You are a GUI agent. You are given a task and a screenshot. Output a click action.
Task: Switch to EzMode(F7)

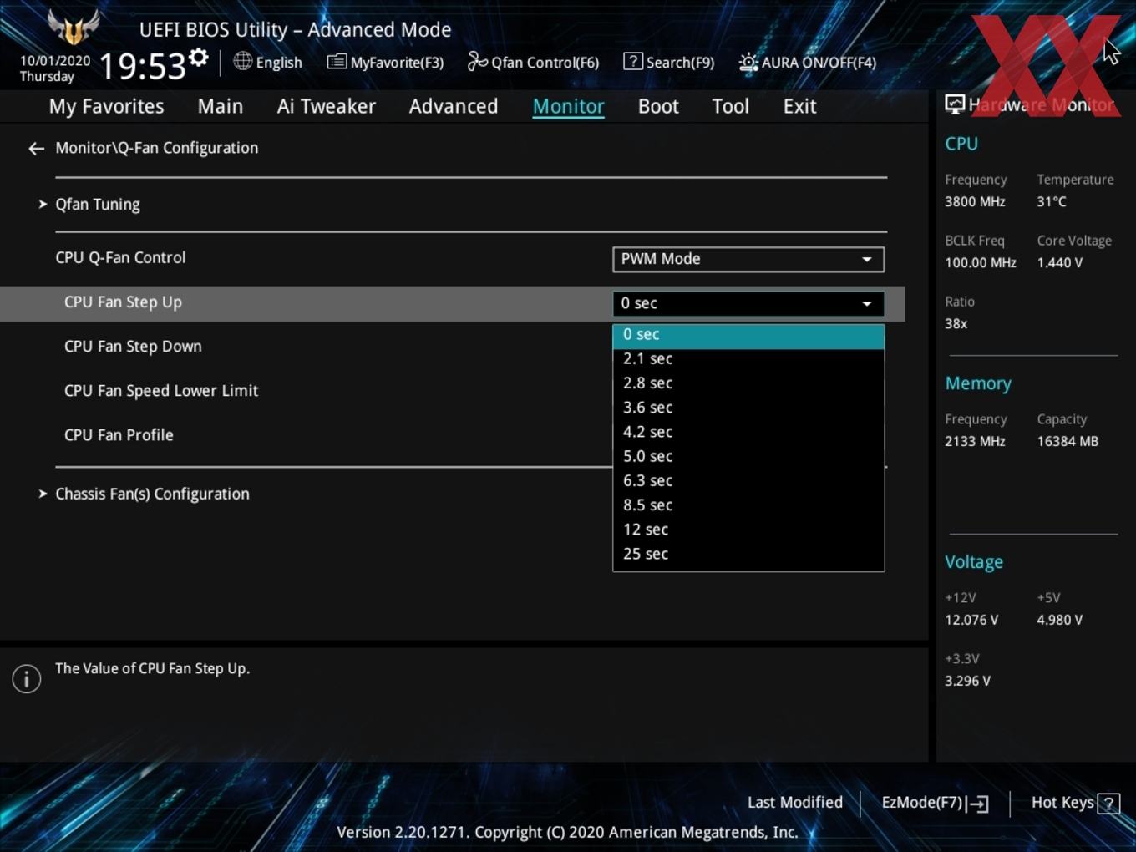(x=935, y=803)
